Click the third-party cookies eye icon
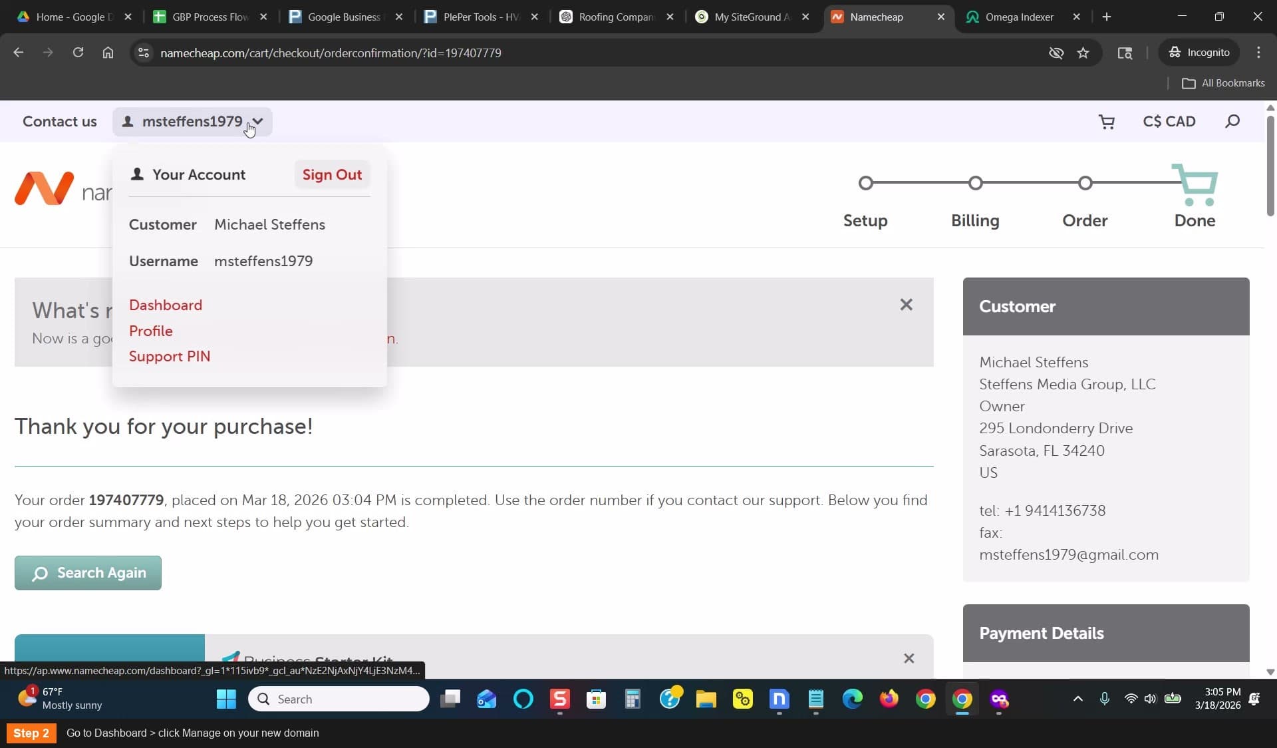 click(x=1056, y=53)
